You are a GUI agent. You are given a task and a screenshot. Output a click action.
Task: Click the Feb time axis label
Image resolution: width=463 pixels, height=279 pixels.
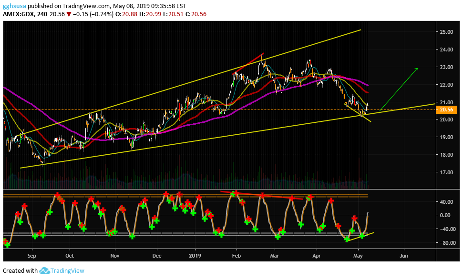[x=236, y=256]
